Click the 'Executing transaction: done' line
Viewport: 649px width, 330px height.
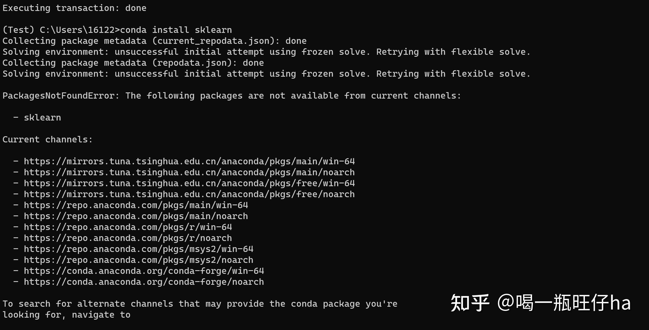[74, 8]
